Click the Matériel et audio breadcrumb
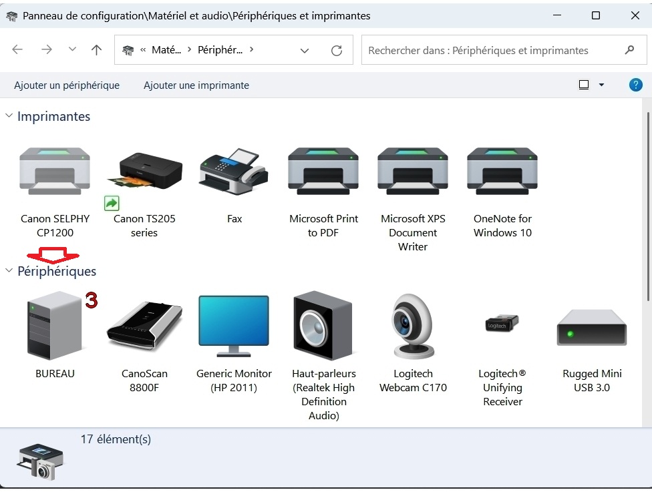This screenshot has width=652, height=494. click(x=166, y=50)
